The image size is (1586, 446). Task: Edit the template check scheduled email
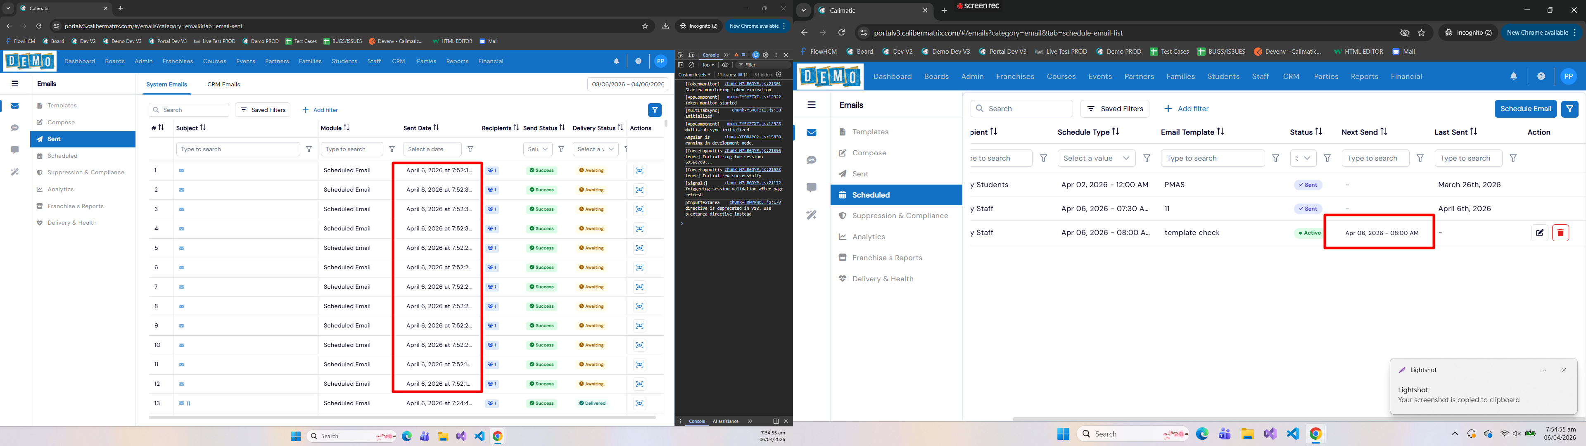point(1539,233)
